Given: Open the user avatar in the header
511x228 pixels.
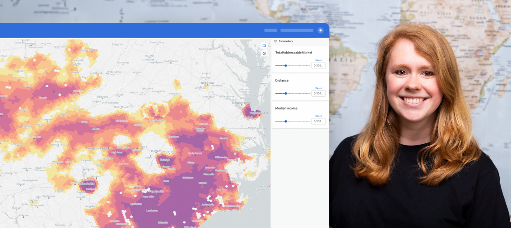Looking at the screenshot, I should tap(320, 30).
